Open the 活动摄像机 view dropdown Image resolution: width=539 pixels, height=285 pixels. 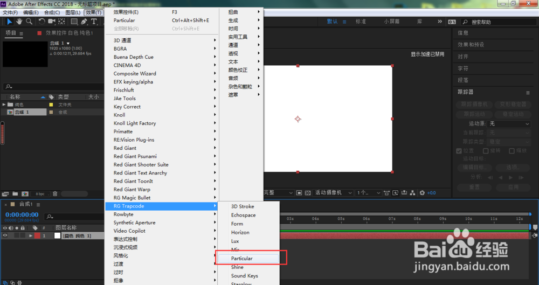334,193
